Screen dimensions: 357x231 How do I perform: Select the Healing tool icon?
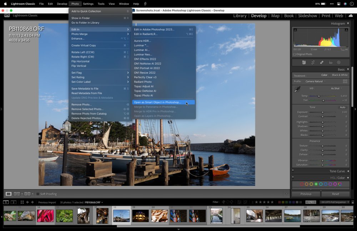[322, 62]
